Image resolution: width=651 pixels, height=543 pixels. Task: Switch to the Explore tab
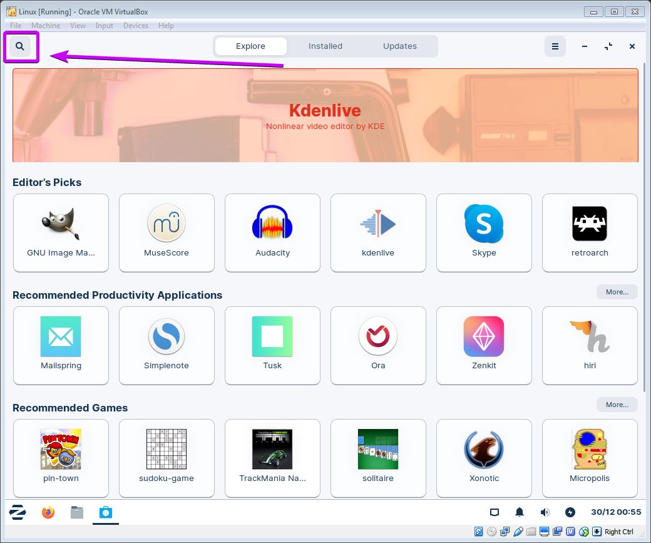[251, 46]
